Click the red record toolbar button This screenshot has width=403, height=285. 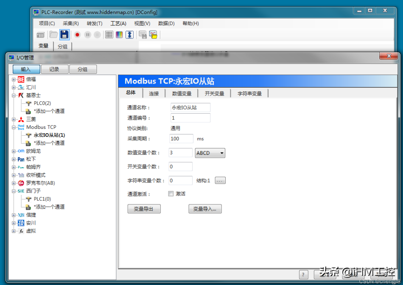pos(77,35)
